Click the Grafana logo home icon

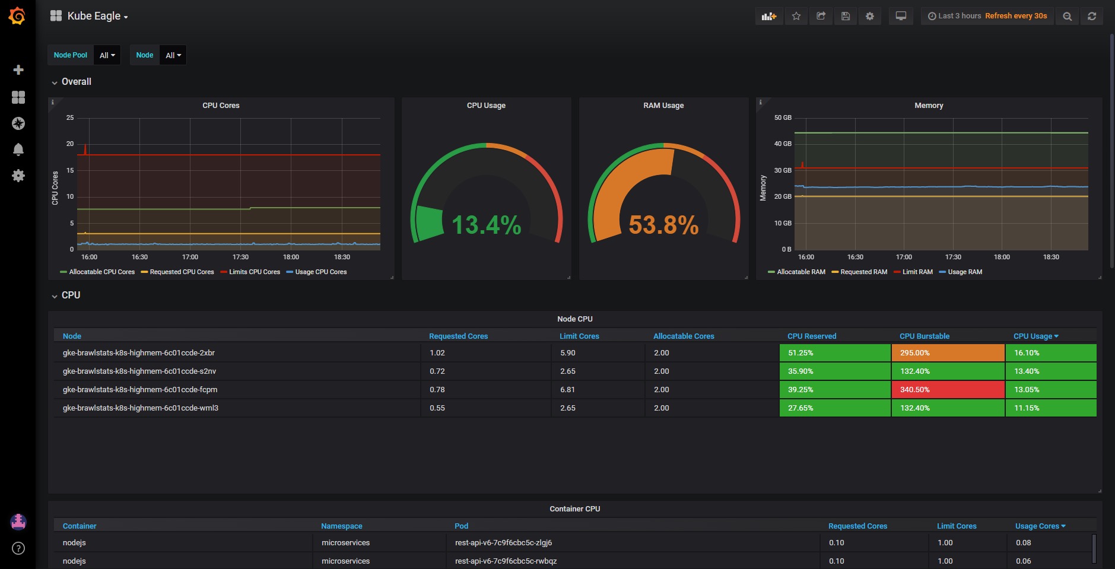[17, 16]
